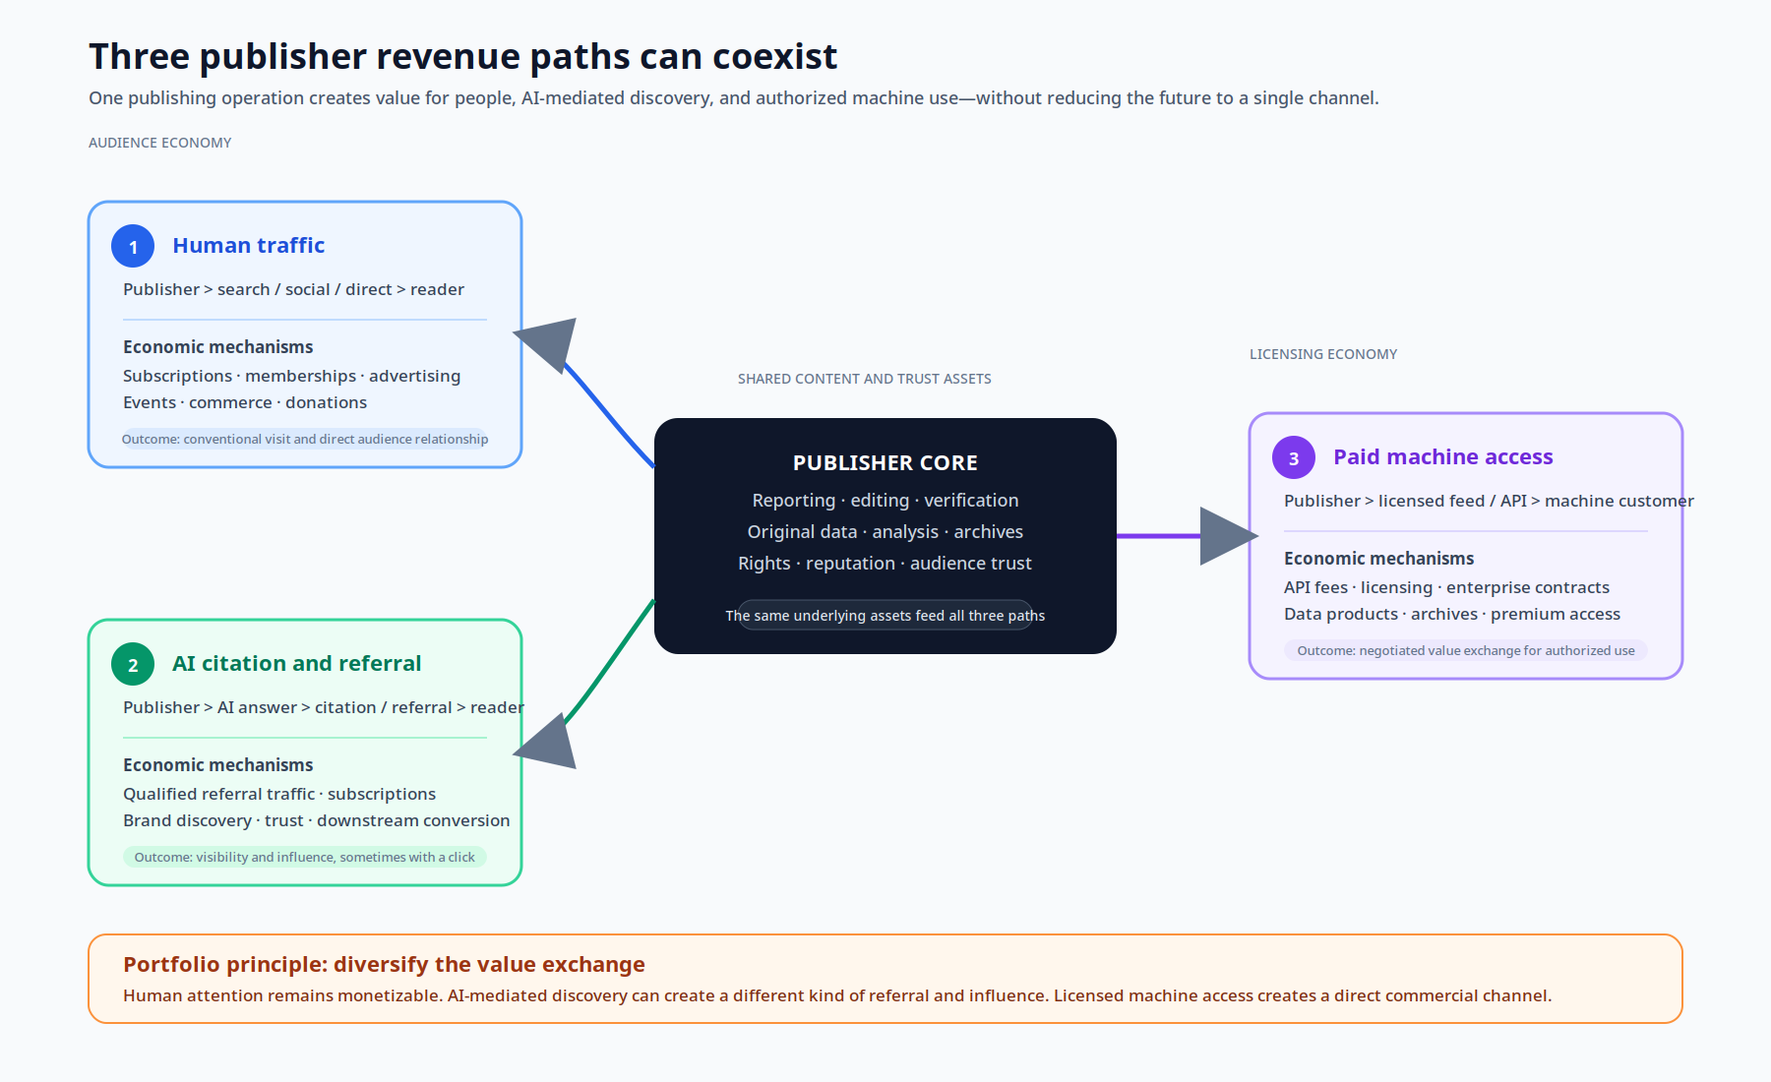Click "Brand discovery · trust · downstream conversion"
The image size is (1771, 1082).
[317, 820]
